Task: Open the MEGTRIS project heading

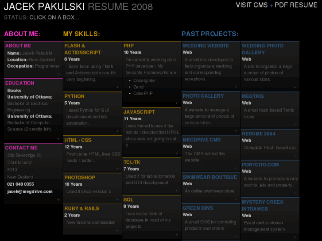Action: (x=253, y=96)
